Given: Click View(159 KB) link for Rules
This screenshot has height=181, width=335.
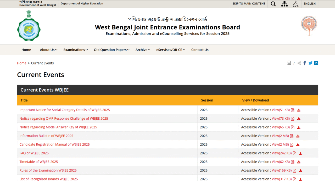Looking at the screenshot, I should 282,171.
